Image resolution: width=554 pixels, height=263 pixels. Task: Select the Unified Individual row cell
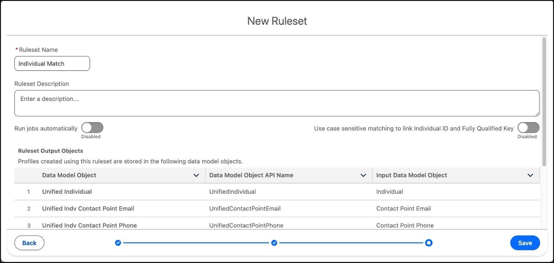67,192
